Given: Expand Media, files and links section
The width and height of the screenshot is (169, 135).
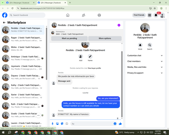Looking at the screenshot, I should pyautogui.click(x=145, y=67).
